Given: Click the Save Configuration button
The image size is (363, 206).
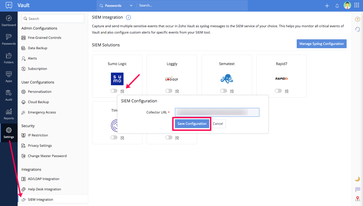Looking at the screenshot, I should tap(192, 124).
